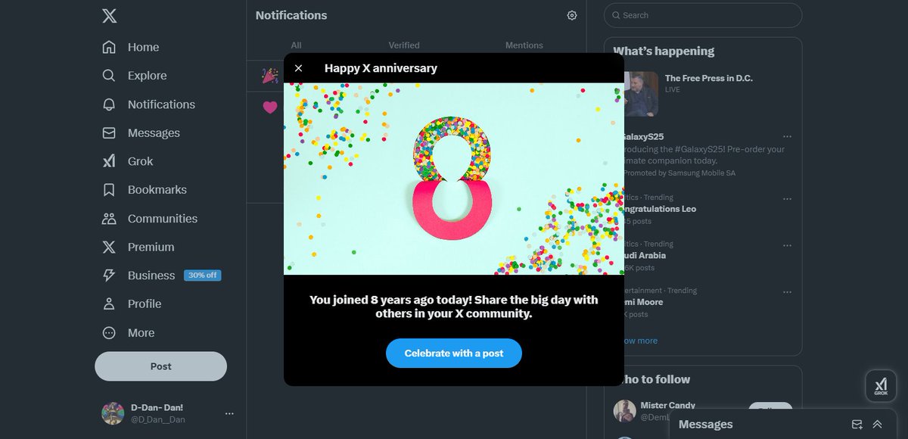Open options dots for GalaxyS25 promotion
Screen dimensions: 908x439
coord(787,136)
